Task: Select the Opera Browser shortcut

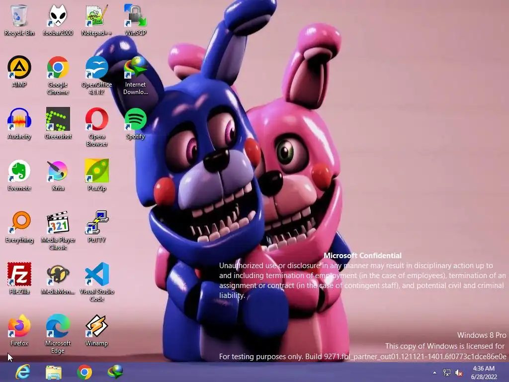Action: [x=96, y=127]
